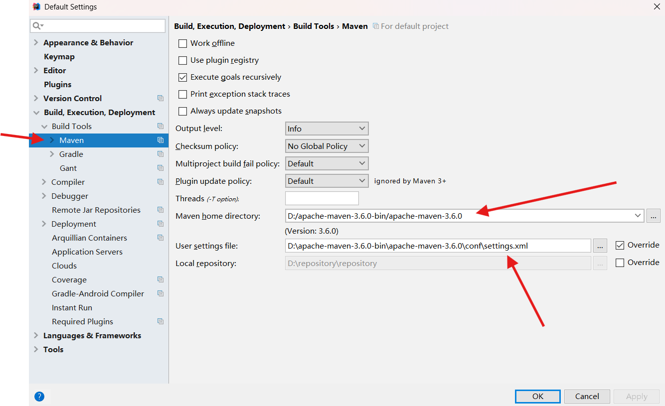Screen dimensions: 665x406
Task: Click the OK button
Action: click(x=538, y=396)
